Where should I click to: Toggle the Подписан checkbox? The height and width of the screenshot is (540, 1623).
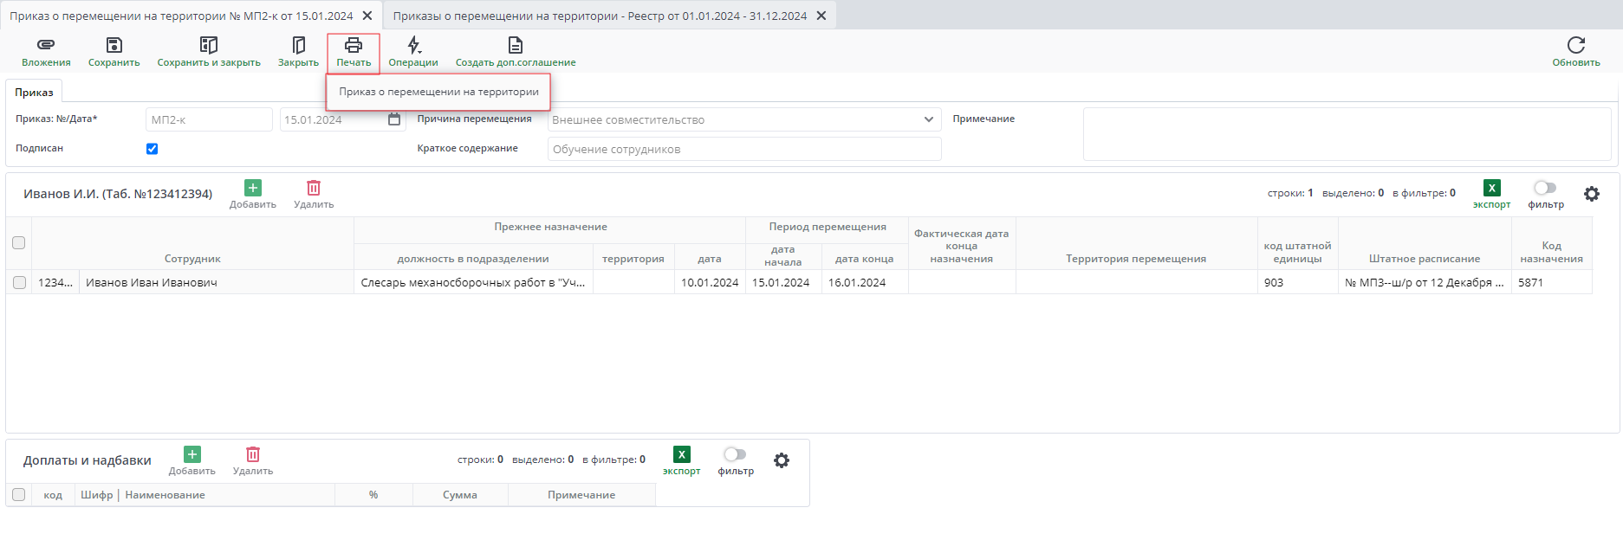pyautogui.click(x=153, y=149)
